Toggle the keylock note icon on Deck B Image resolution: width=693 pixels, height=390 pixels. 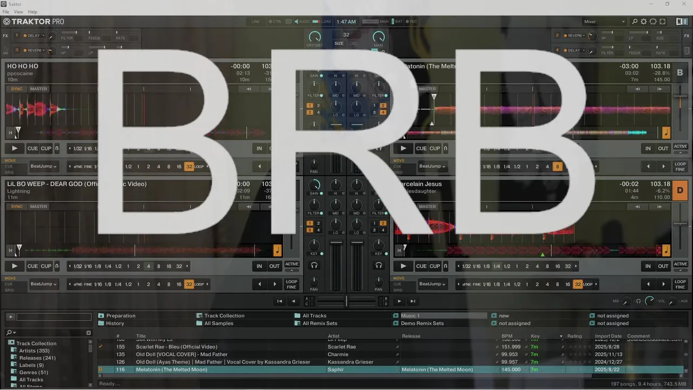pos(666,133)
